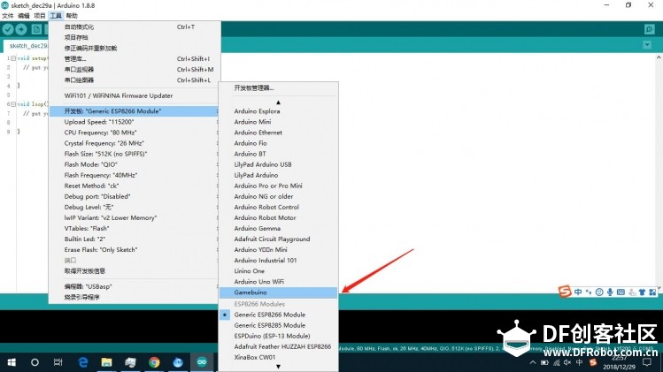Open the File (文件) menu
The height and width of the screenshot is (372, 663).
[8, 16]
